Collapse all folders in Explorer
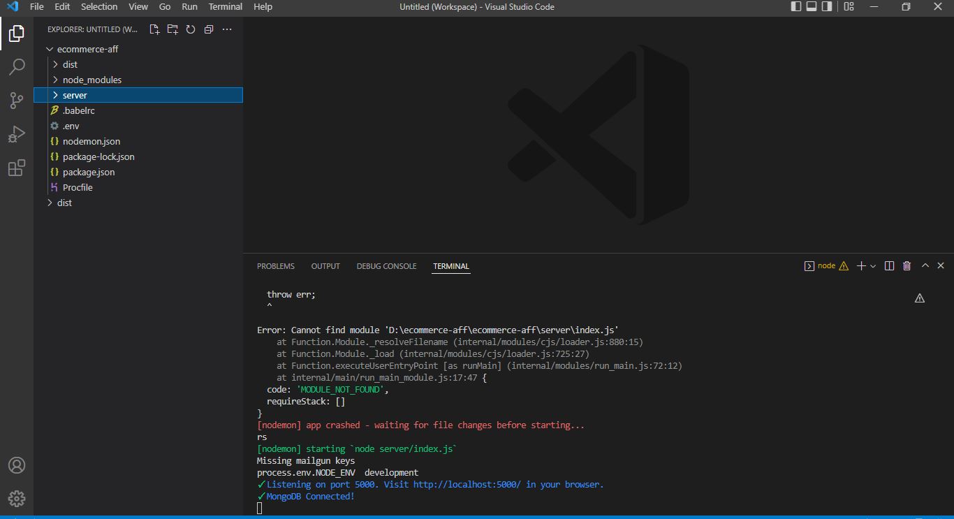The height and width of the screenshot is (519, 954). [207, 29]
